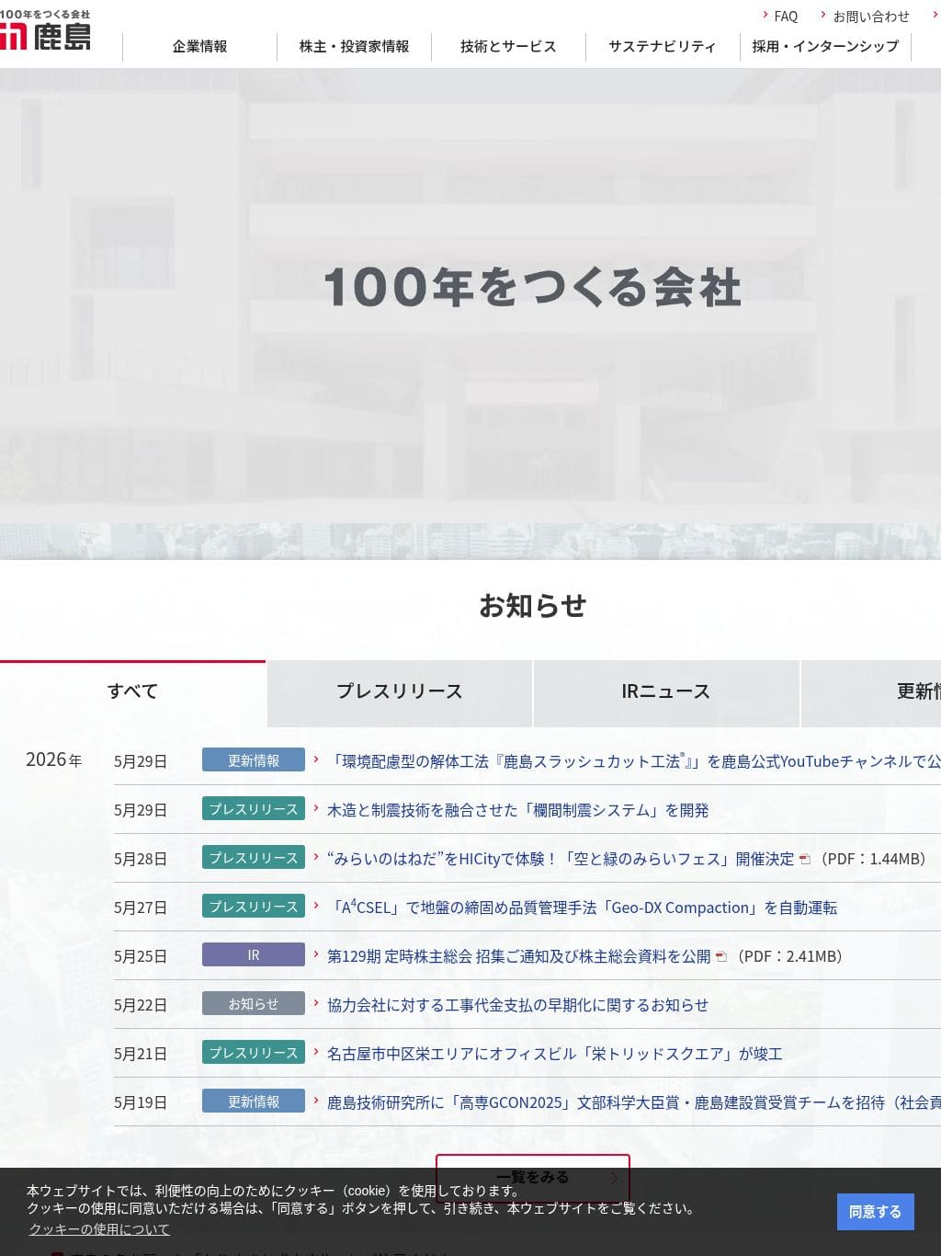Click the arrow icon next to FAQ
This screenshot has width=941, height=1256.
(765, 15)
